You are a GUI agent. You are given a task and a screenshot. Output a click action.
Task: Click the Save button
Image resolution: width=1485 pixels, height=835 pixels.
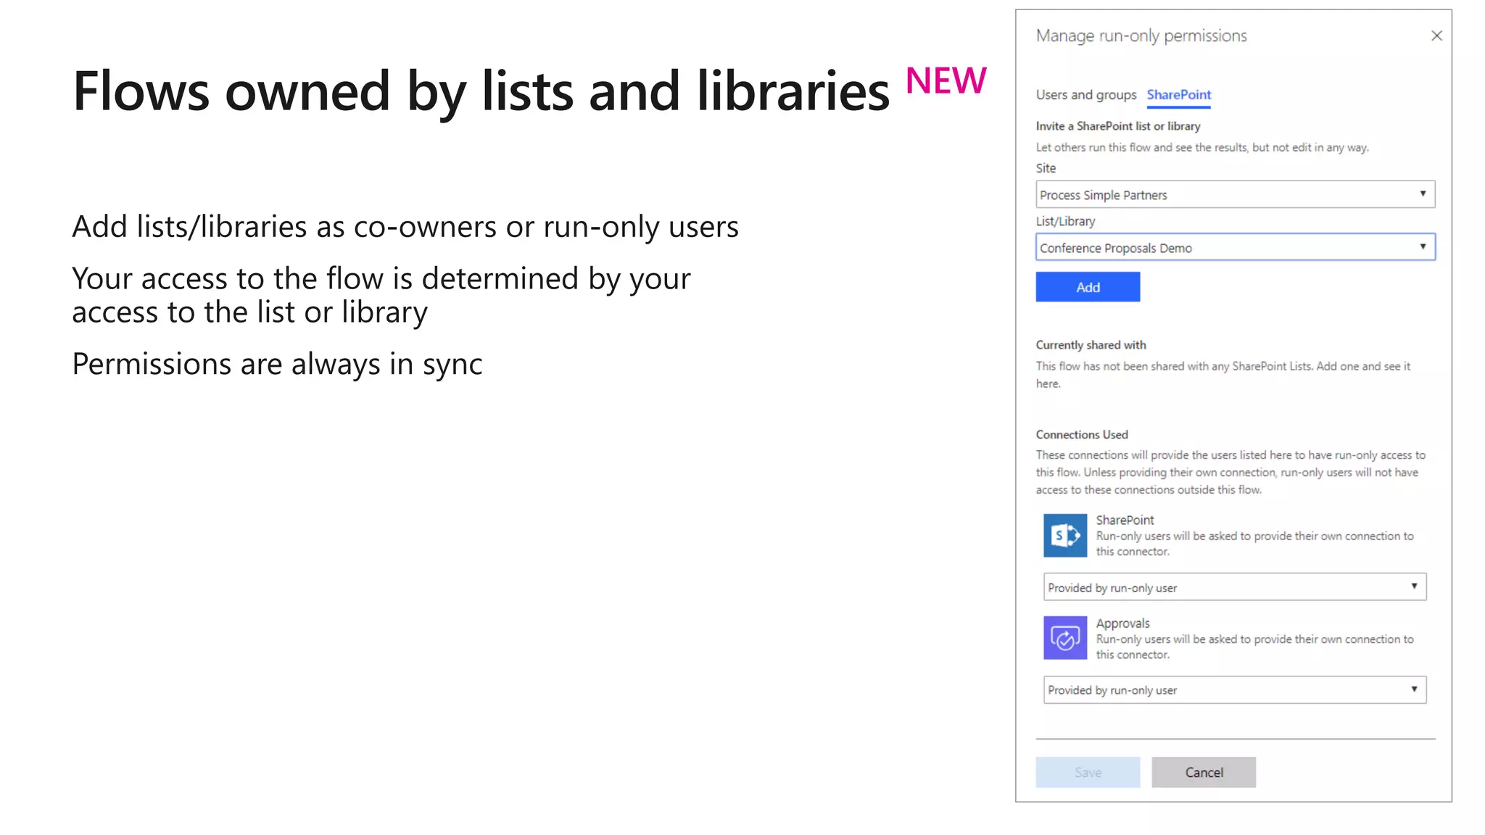click(1088, 773)
